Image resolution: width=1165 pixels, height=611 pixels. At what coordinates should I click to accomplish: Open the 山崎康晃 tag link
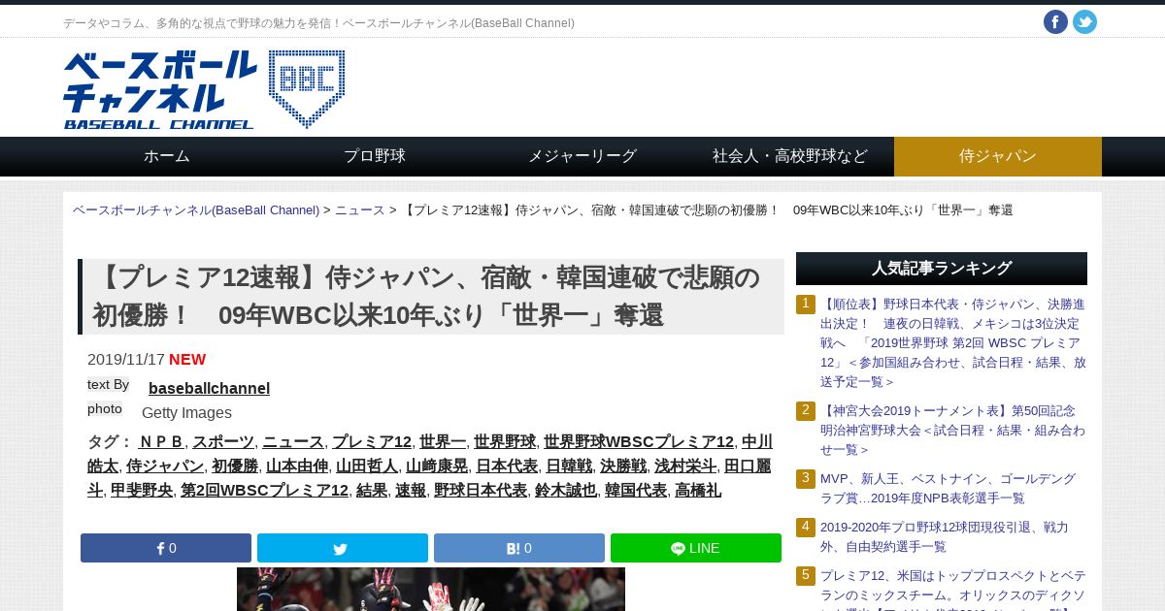[437, 466]
